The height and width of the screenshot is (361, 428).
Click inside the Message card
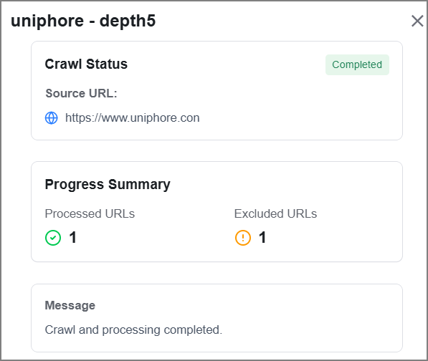(x=217, y=318)
